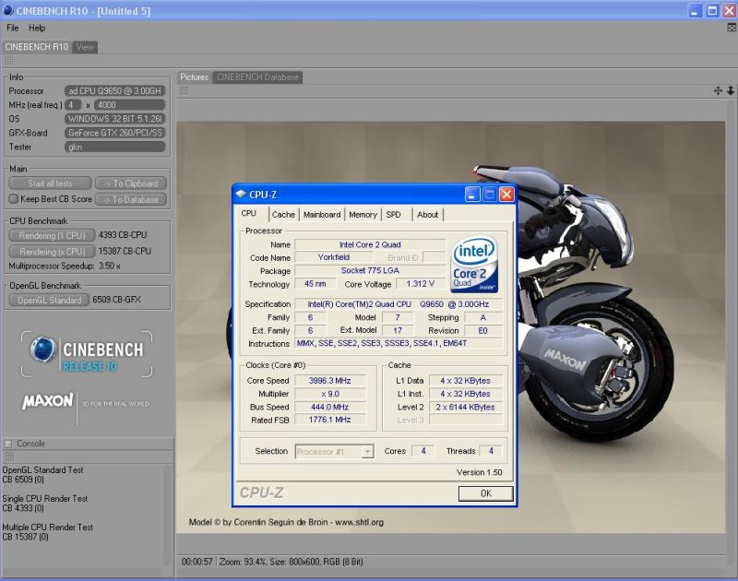Click the To Database button
The width and height of the screenshot is (738, 581).
(x=131, y=199)
